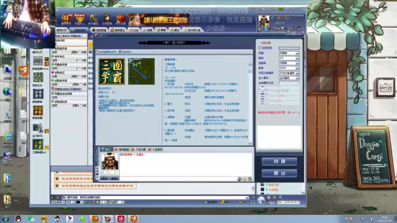The width and height of the screenshot is (397, 223).
Task: Open the font dropdown in lobby chat toolbar
Action: point(70,202)
